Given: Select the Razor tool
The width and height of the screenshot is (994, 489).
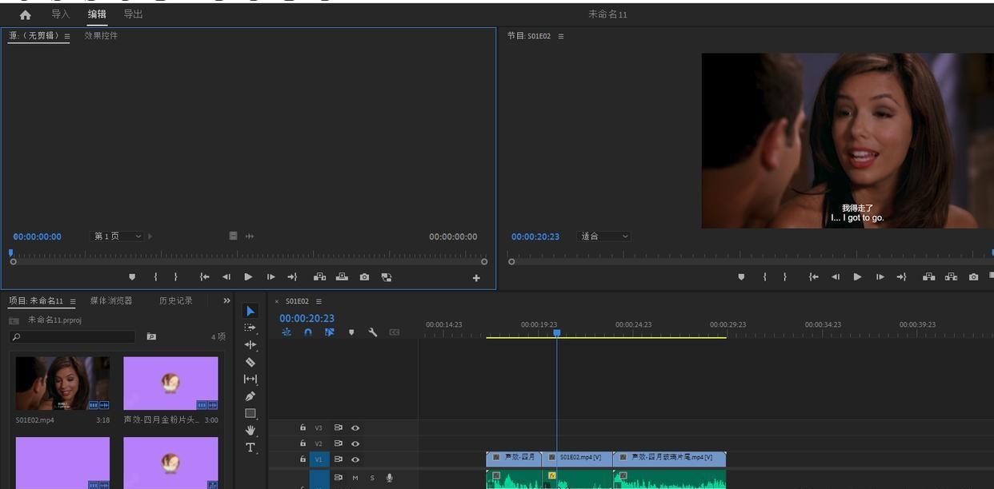Looking at the screenshot, I should click(251, 362).
